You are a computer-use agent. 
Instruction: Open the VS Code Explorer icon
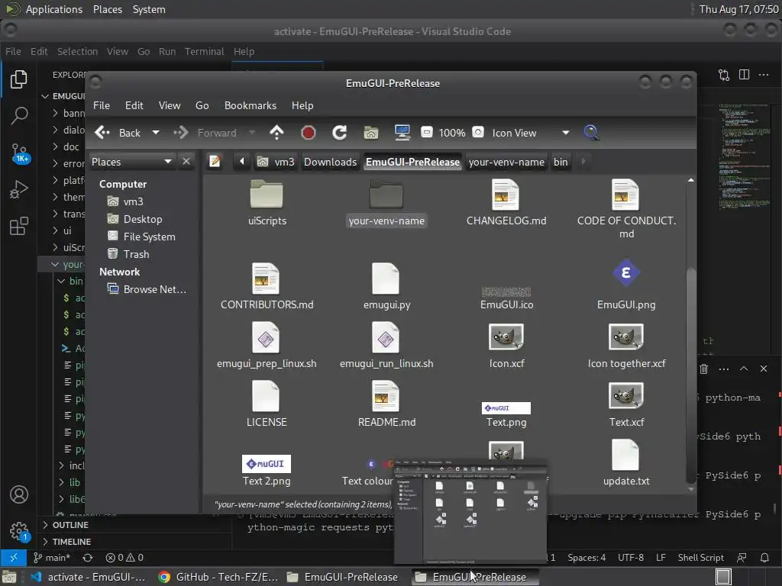point(18,79)
